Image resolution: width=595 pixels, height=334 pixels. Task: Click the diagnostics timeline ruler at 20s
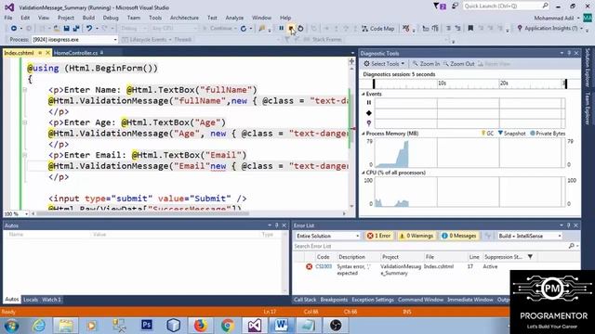point(504,83)
